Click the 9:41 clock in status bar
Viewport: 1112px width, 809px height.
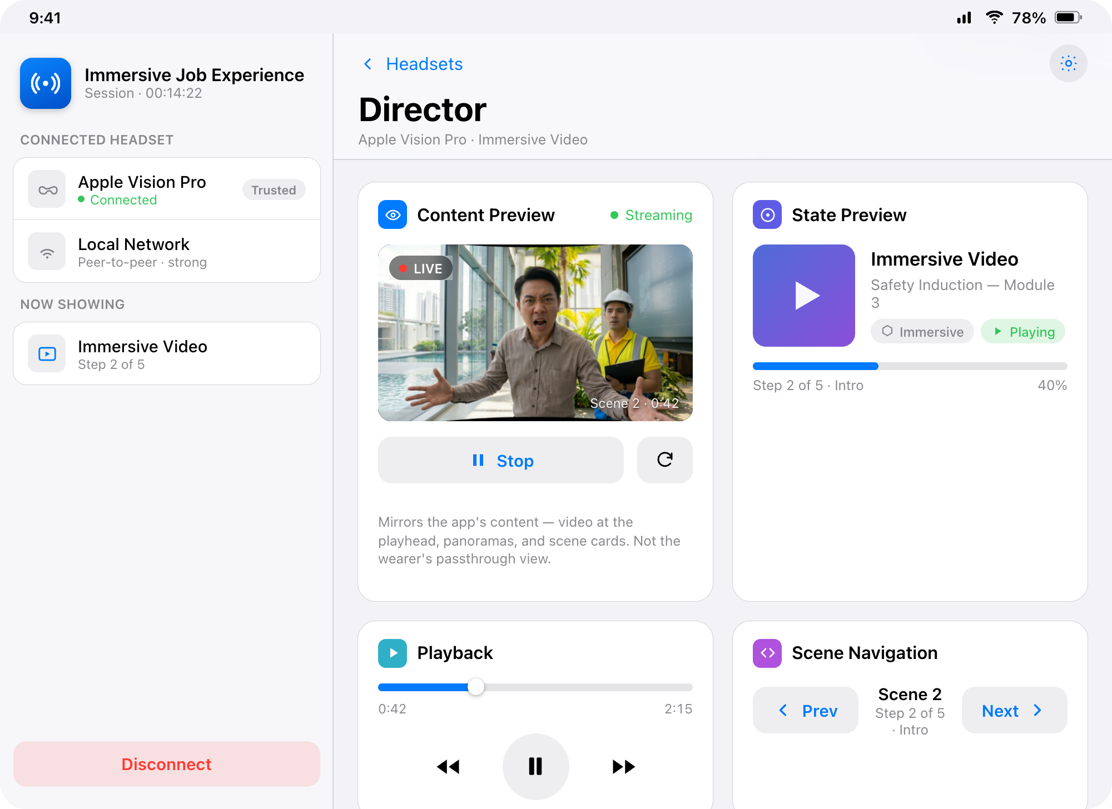(45, 18)
